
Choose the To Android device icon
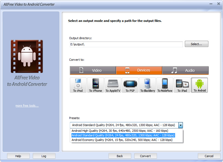click(199, 85)
